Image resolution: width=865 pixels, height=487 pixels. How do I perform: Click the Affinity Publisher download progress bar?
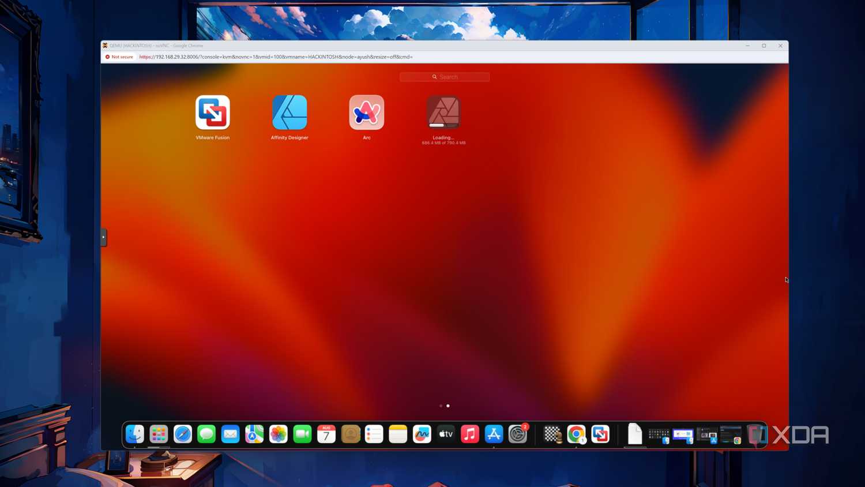point(443,125)
